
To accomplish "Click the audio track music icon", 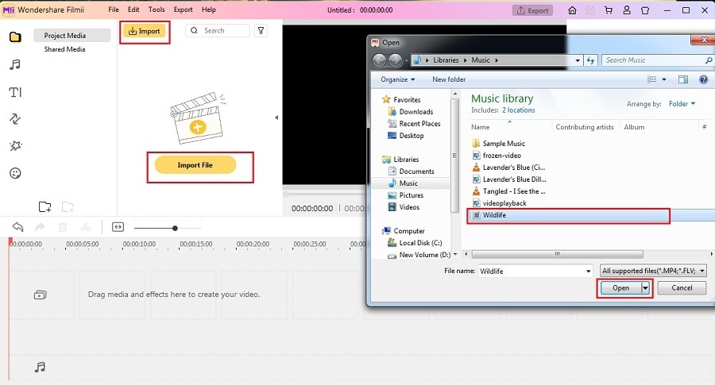I will pyautogui.click(x=41, y=368).
